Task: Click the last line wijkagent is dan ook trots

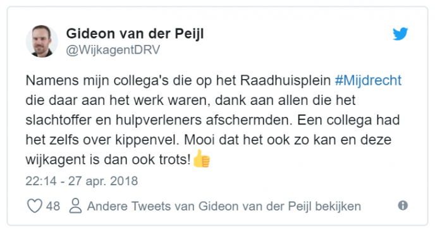Action: click(108, 159)
